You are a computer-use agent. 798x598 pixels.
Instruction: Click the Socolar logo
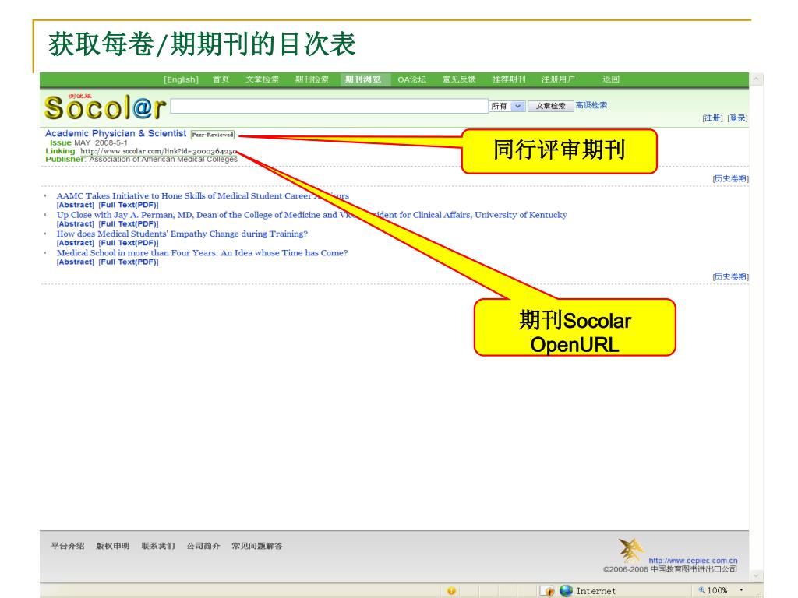(x=105, y=107)
